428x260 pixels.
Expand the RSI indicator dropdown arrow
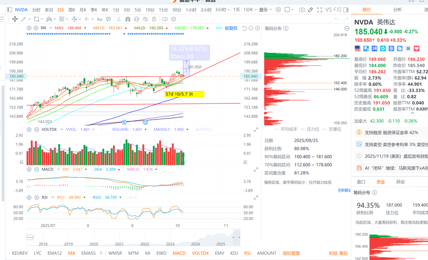point(52,197)
